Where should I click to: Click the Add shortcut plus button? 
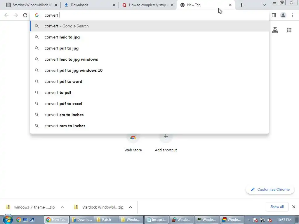[x=166, y=136]
